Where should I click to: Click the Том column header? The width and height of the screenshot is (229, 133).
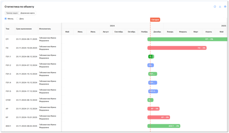tap(7, 29)
